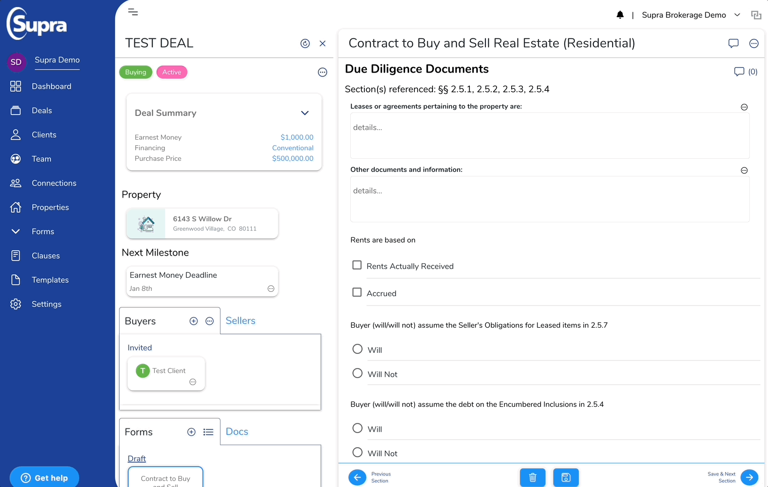Viewport: 768px width, 487px height.
Task: Click the SD avatar
Action: tap(16, 62)
